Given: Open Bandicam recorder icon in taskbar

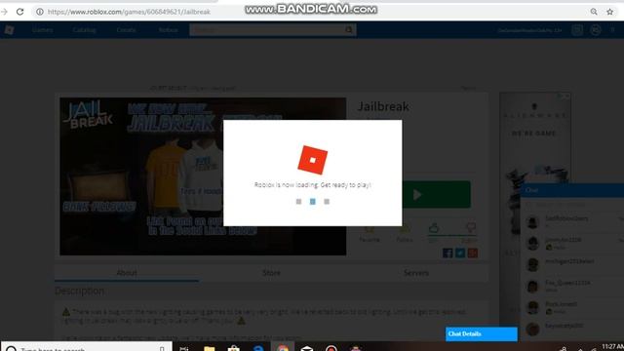Looking at the screenshot, I should tap(331, 348).
